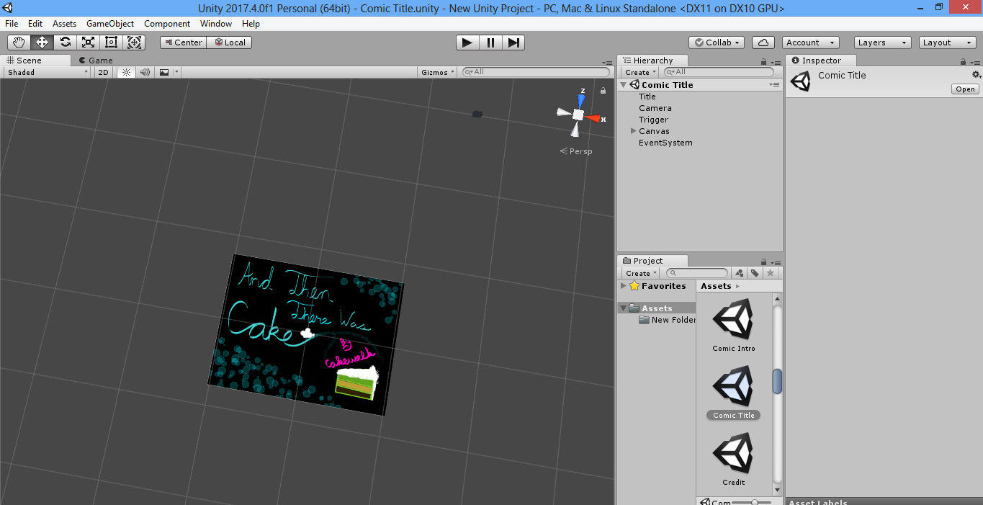Screen dimensions: 983x505
Task: Click the Collab button
Action: pyautogui.click(x=717, y=43)
